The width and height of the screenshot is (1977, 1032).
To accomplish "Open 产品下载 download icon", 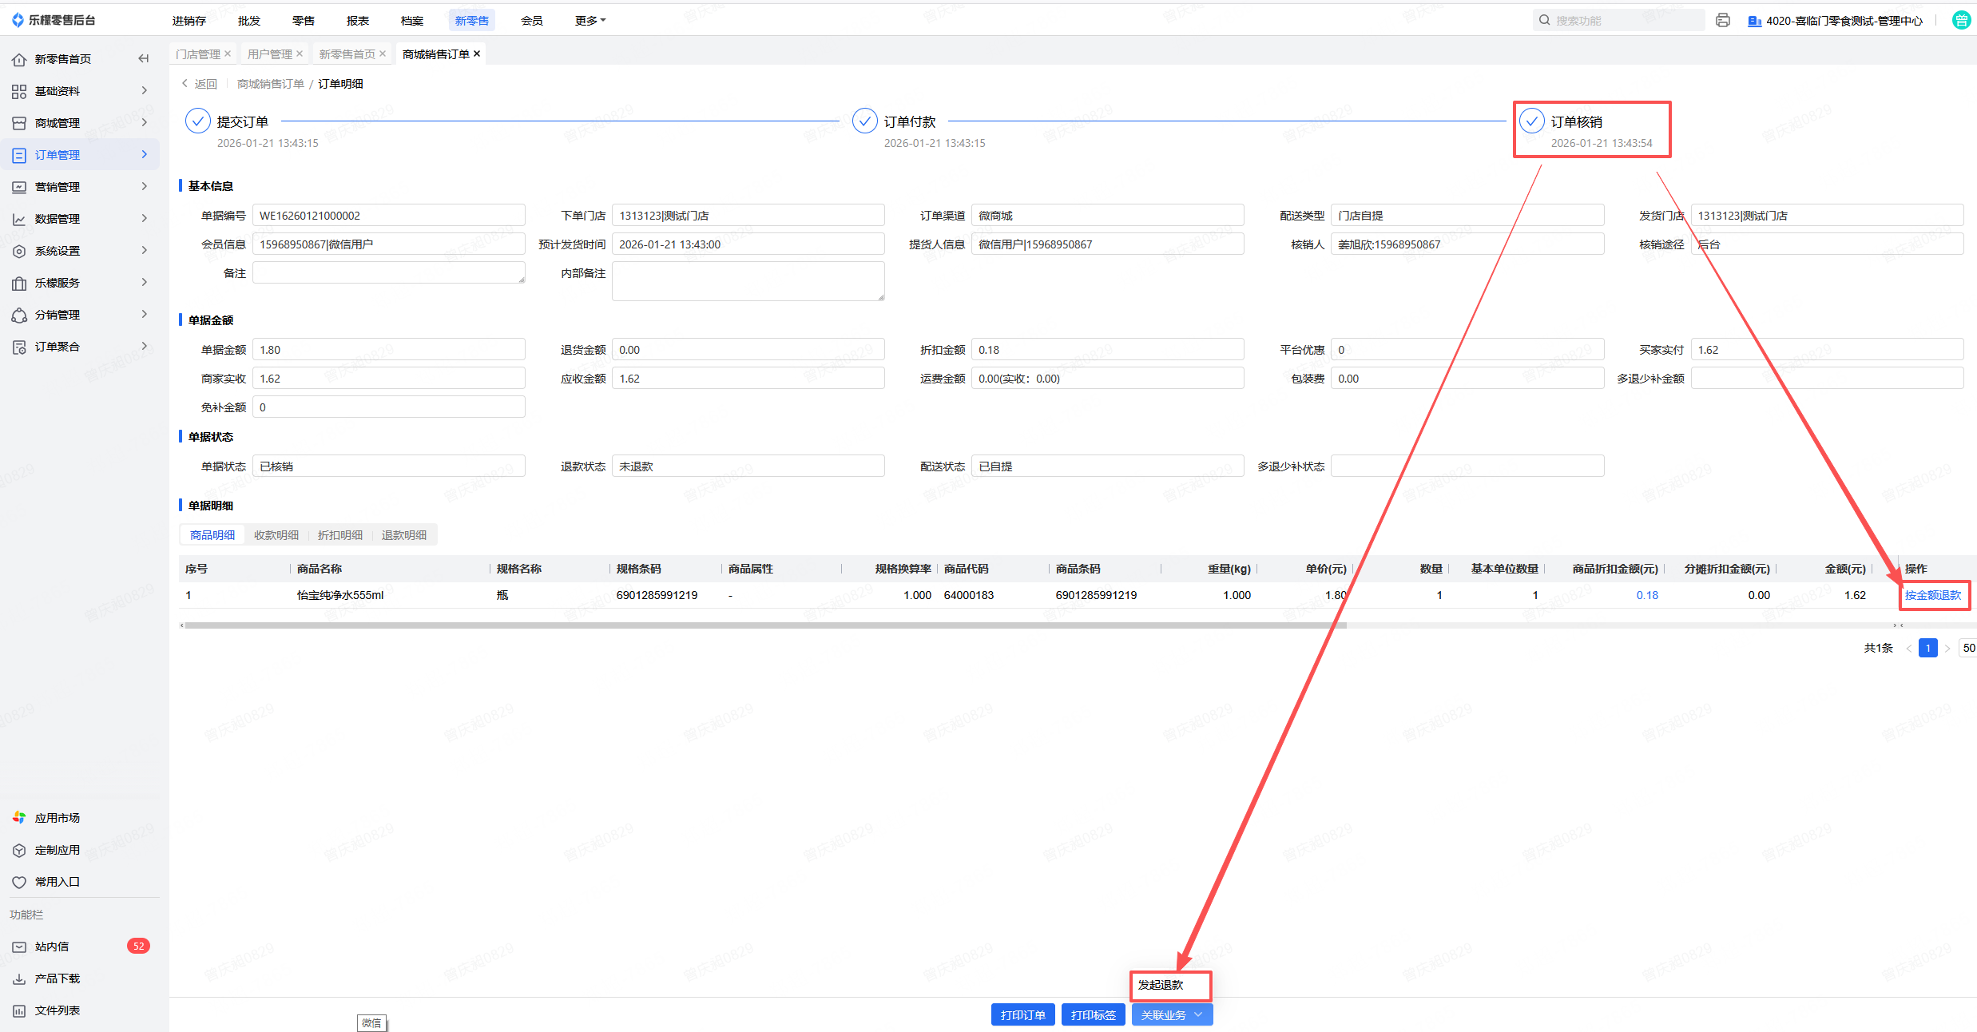I will coord(19,978).
